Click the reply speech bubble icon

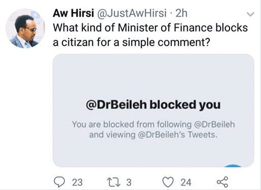click(x=59, y=182)
